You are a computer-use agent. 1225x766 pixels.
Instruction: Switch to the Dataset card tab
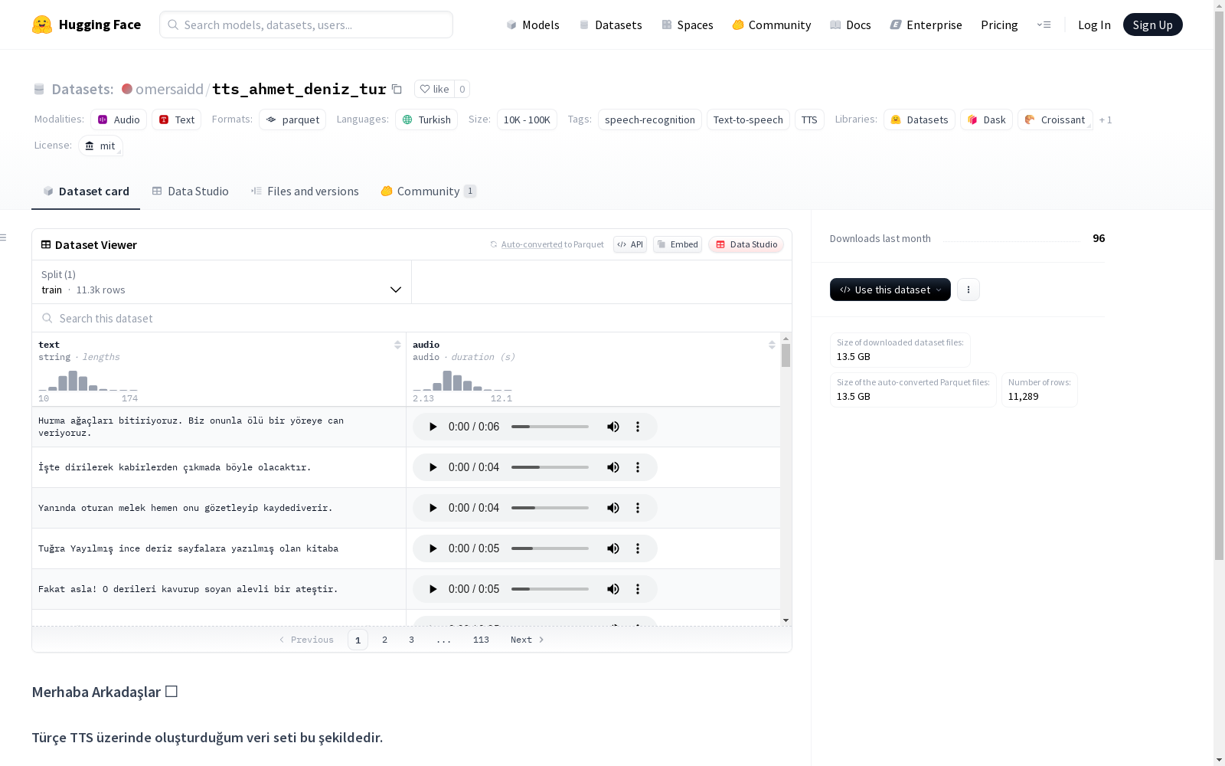(86, 191)
